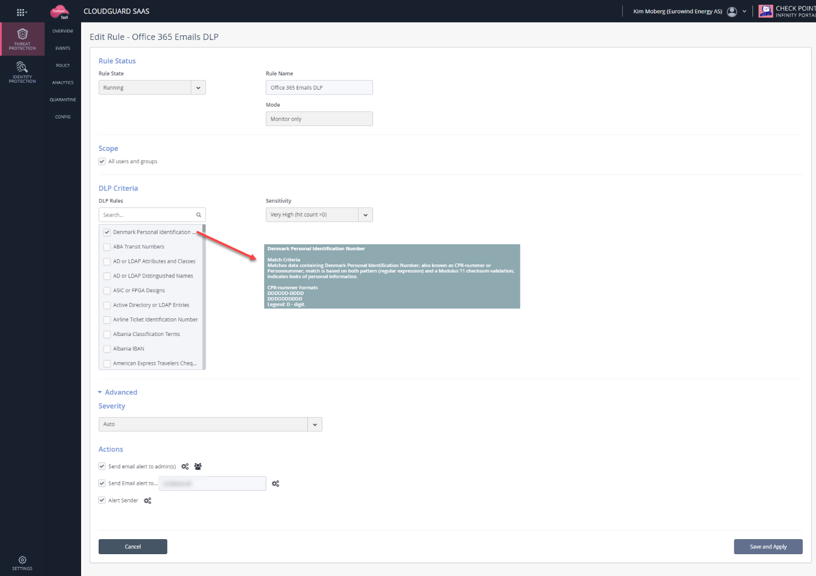Open Settings gear in sidebar
816x576 pixels.
tap(22, 563)
